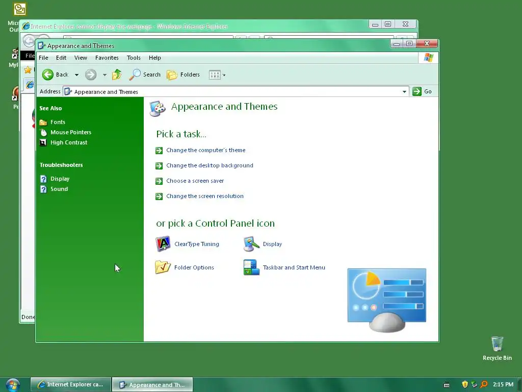Open the ClearType Tuning icon
Image resolution: width=522 pixels, height=392 pixels.
click(163, 244)
